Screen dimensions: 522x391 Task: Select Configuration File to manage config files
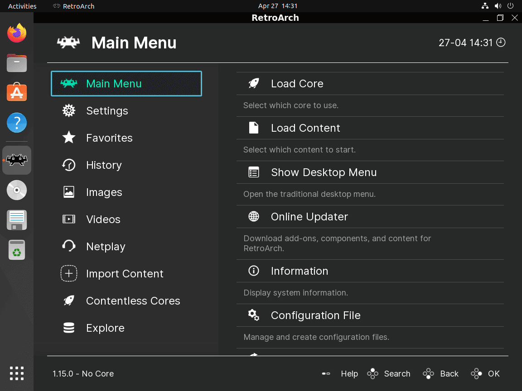[316, 315]
